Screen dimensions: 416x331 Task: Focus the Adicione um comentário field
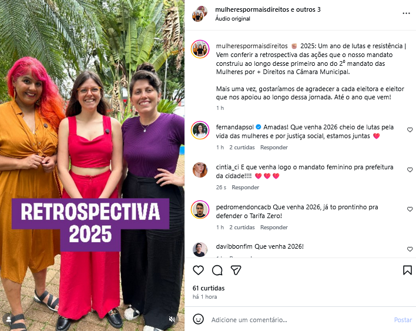tap(300, 320)
